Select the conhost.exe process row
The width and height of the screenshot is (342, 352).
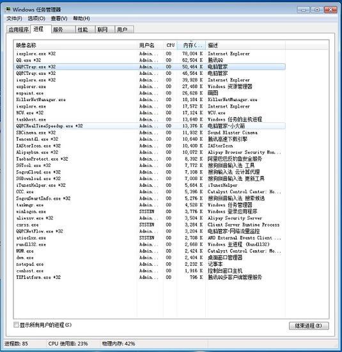pyautogui.click(x=150, y=271)
